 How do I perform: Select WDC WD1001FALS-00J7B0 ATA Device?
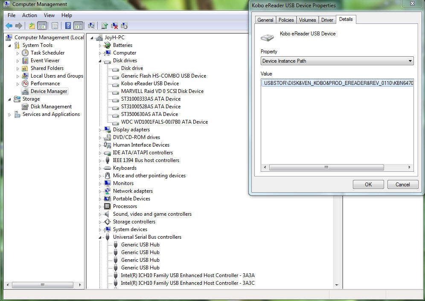pos(165,122)
